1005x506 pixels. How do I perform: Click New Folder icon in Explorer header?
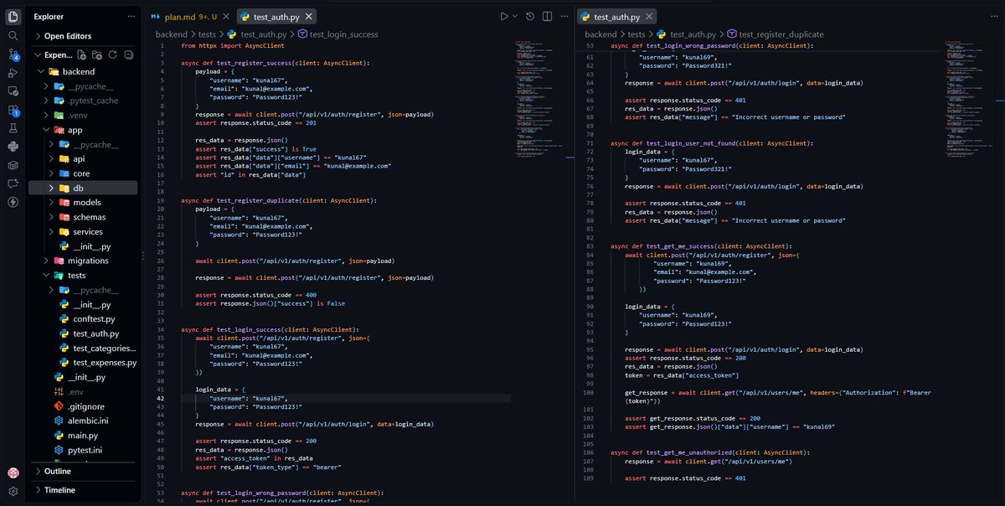(x=97, y=54)
